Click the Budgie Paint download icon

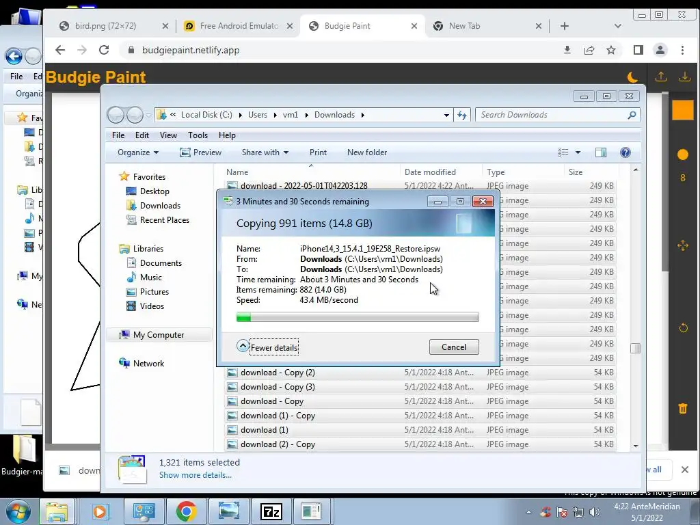pyautogui.click(x=684, y=77)
